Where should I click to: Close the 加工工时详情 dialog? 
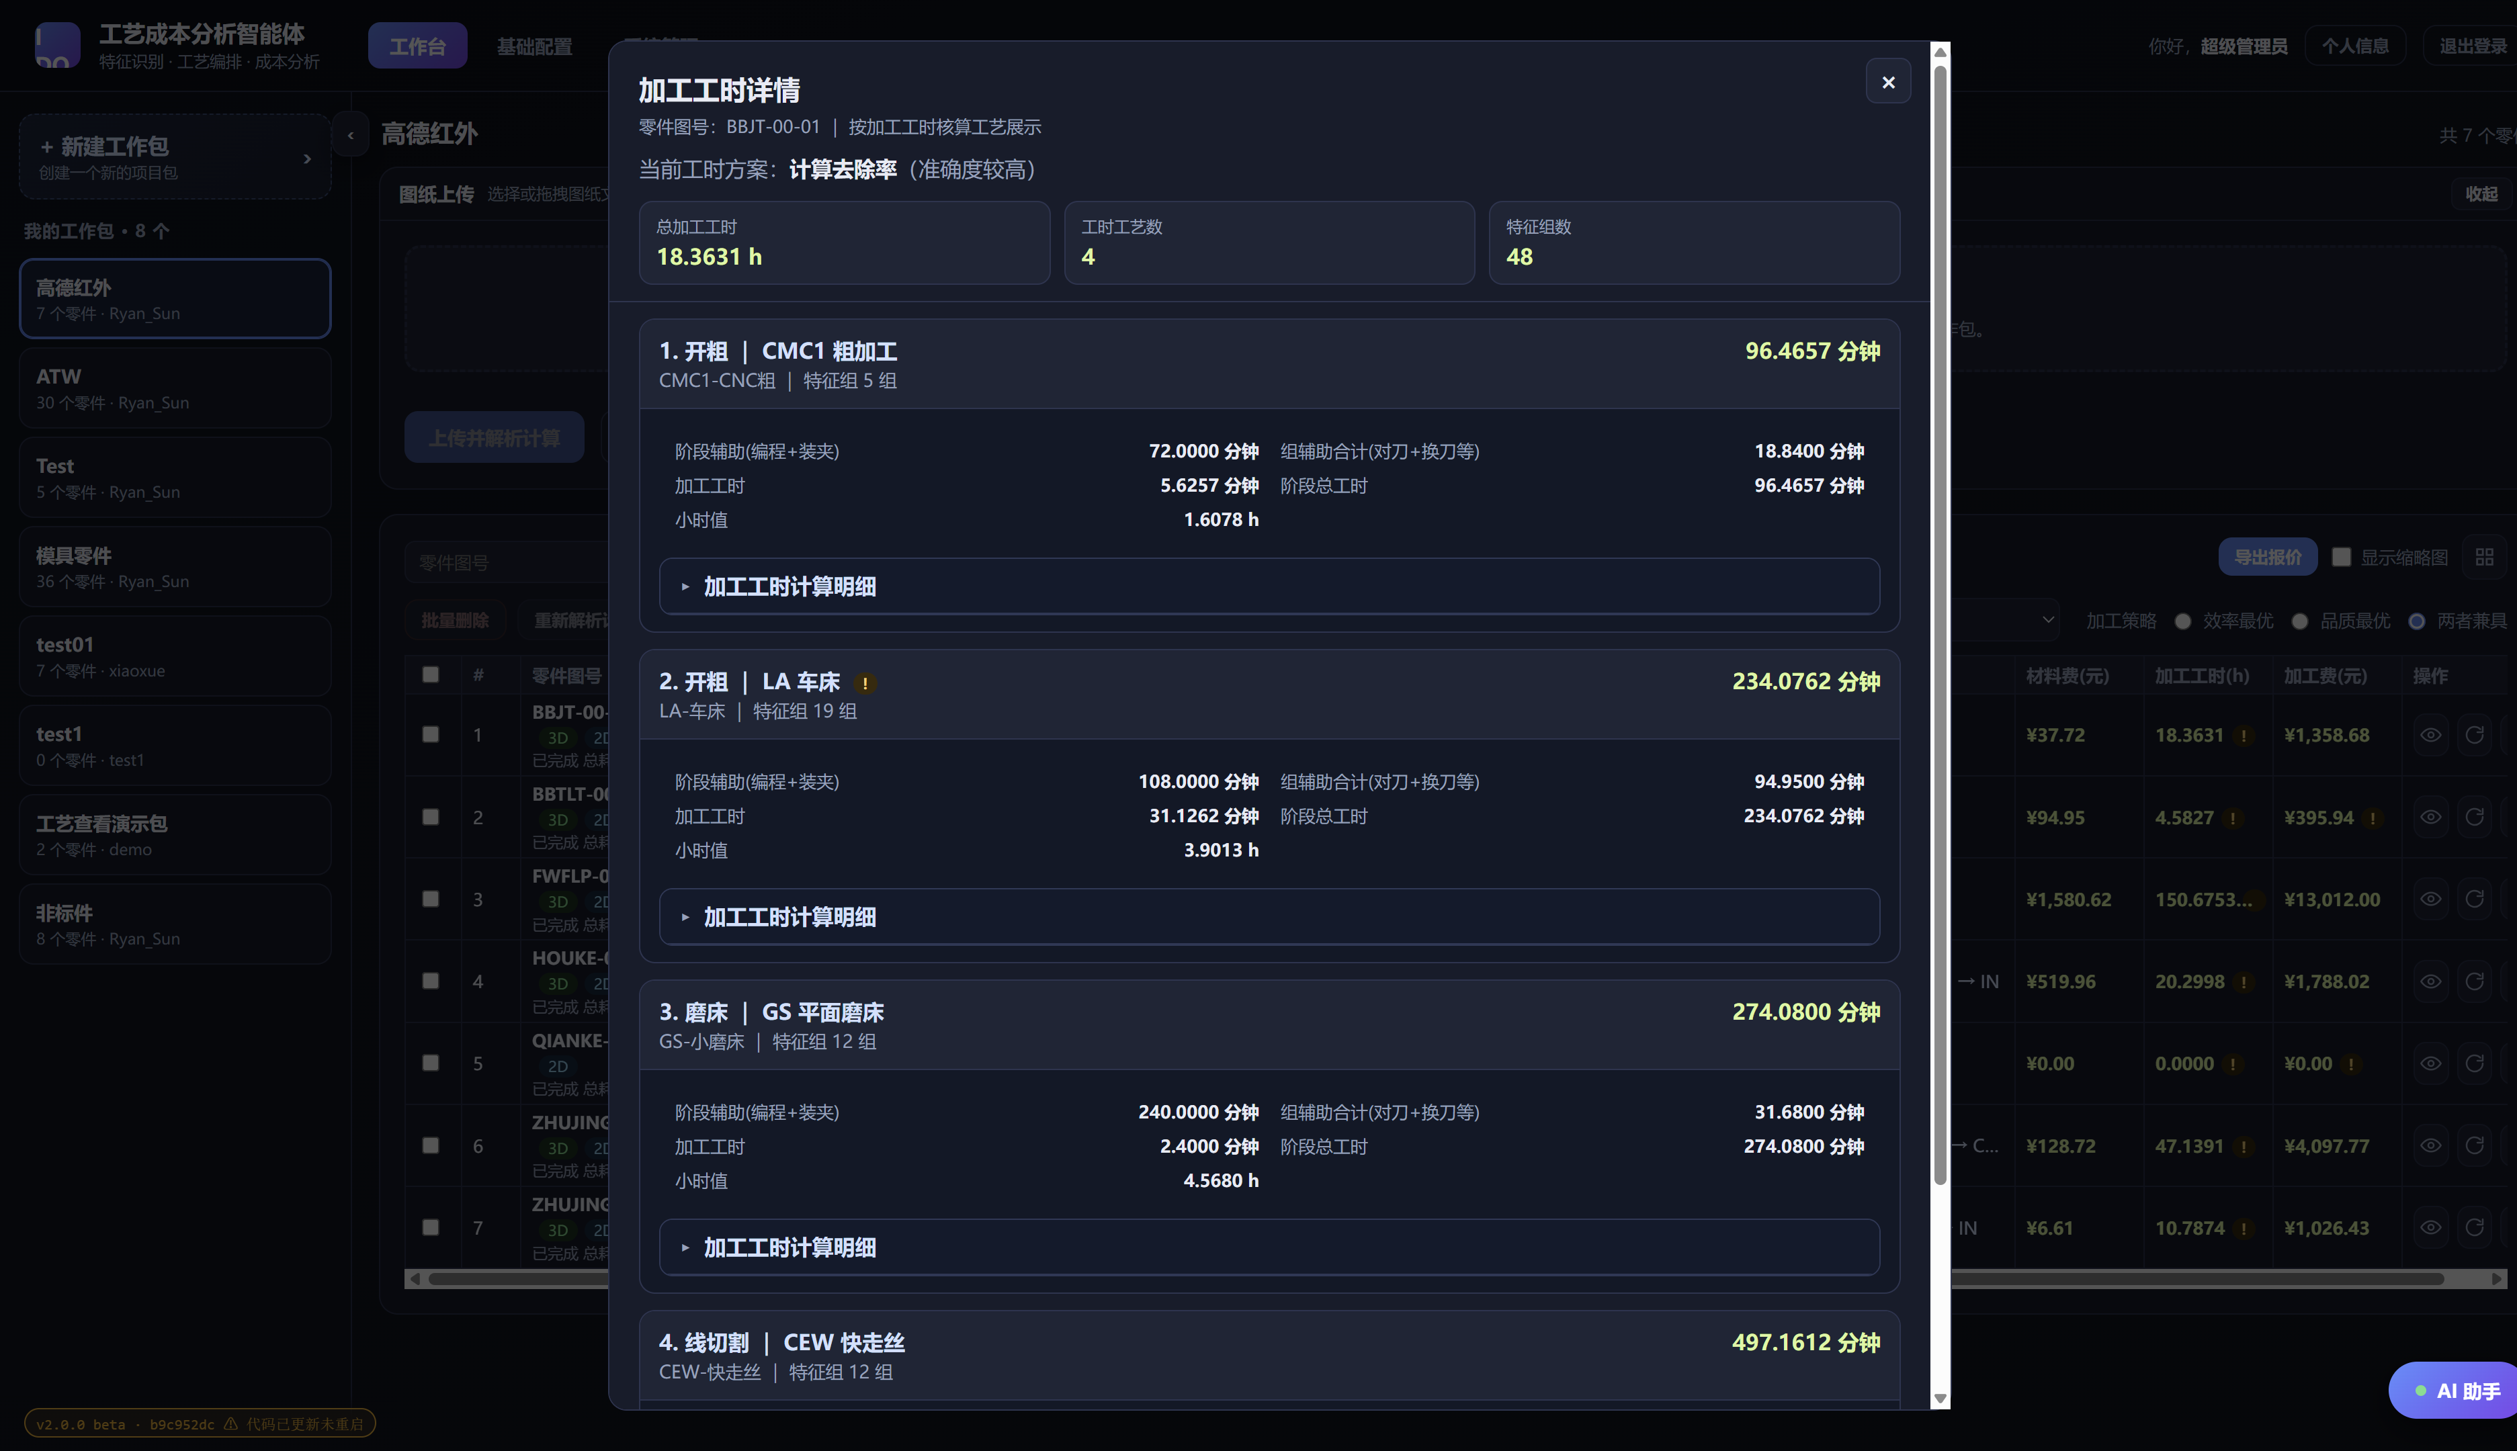[1887, 83]
